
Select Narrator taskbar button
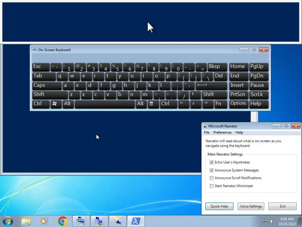[117, 221]
